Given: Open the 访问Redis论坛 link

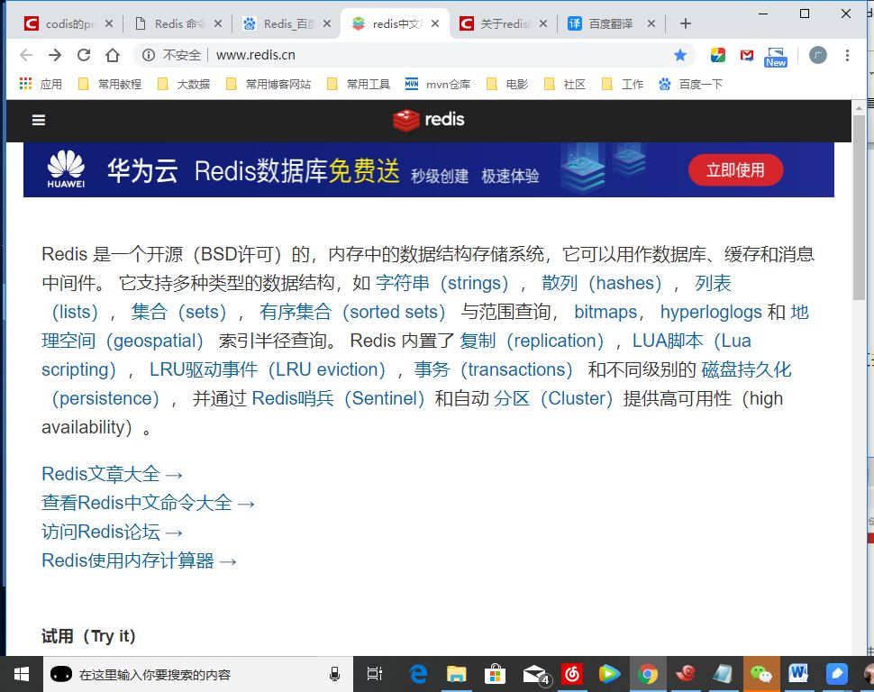Looking at the screenshot, I should [x=112, y=532].
